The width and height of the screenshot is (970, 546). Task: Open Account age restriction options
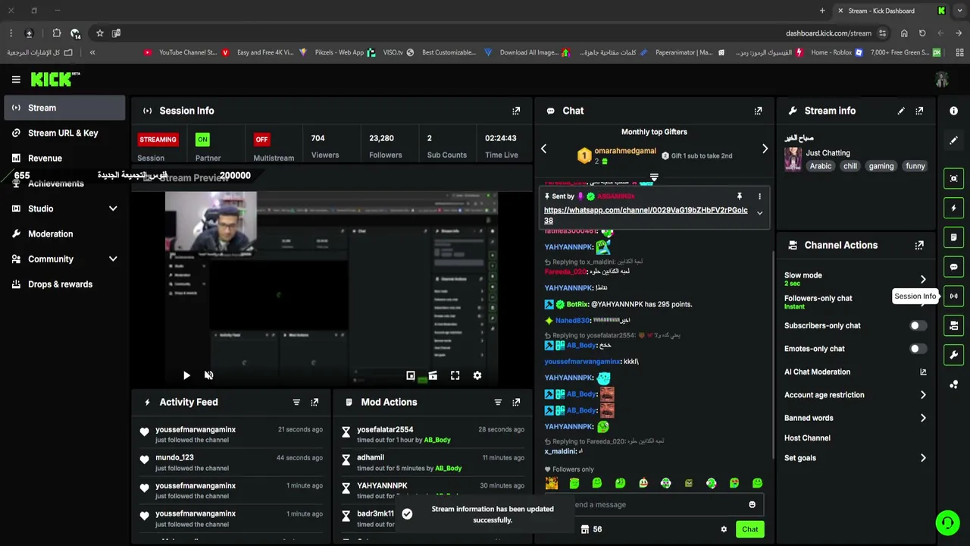(x=923, y=395)
